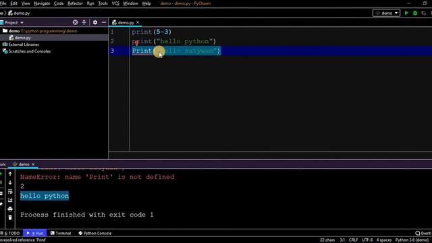Hide the Project panel with minus icon
432x243 pixels.
coord(104,22)
